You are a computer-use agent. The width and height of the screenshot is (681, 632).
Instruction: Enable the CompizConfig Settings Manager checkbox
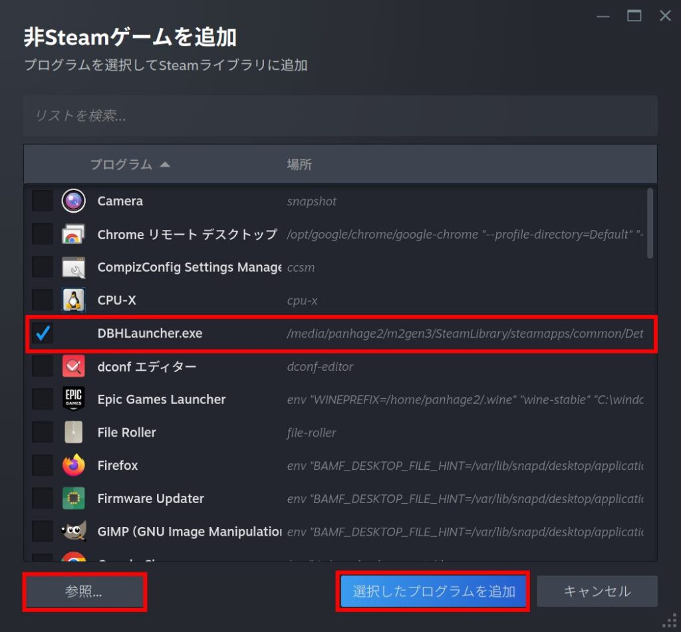pyautogui.click(x=43, y=267)
